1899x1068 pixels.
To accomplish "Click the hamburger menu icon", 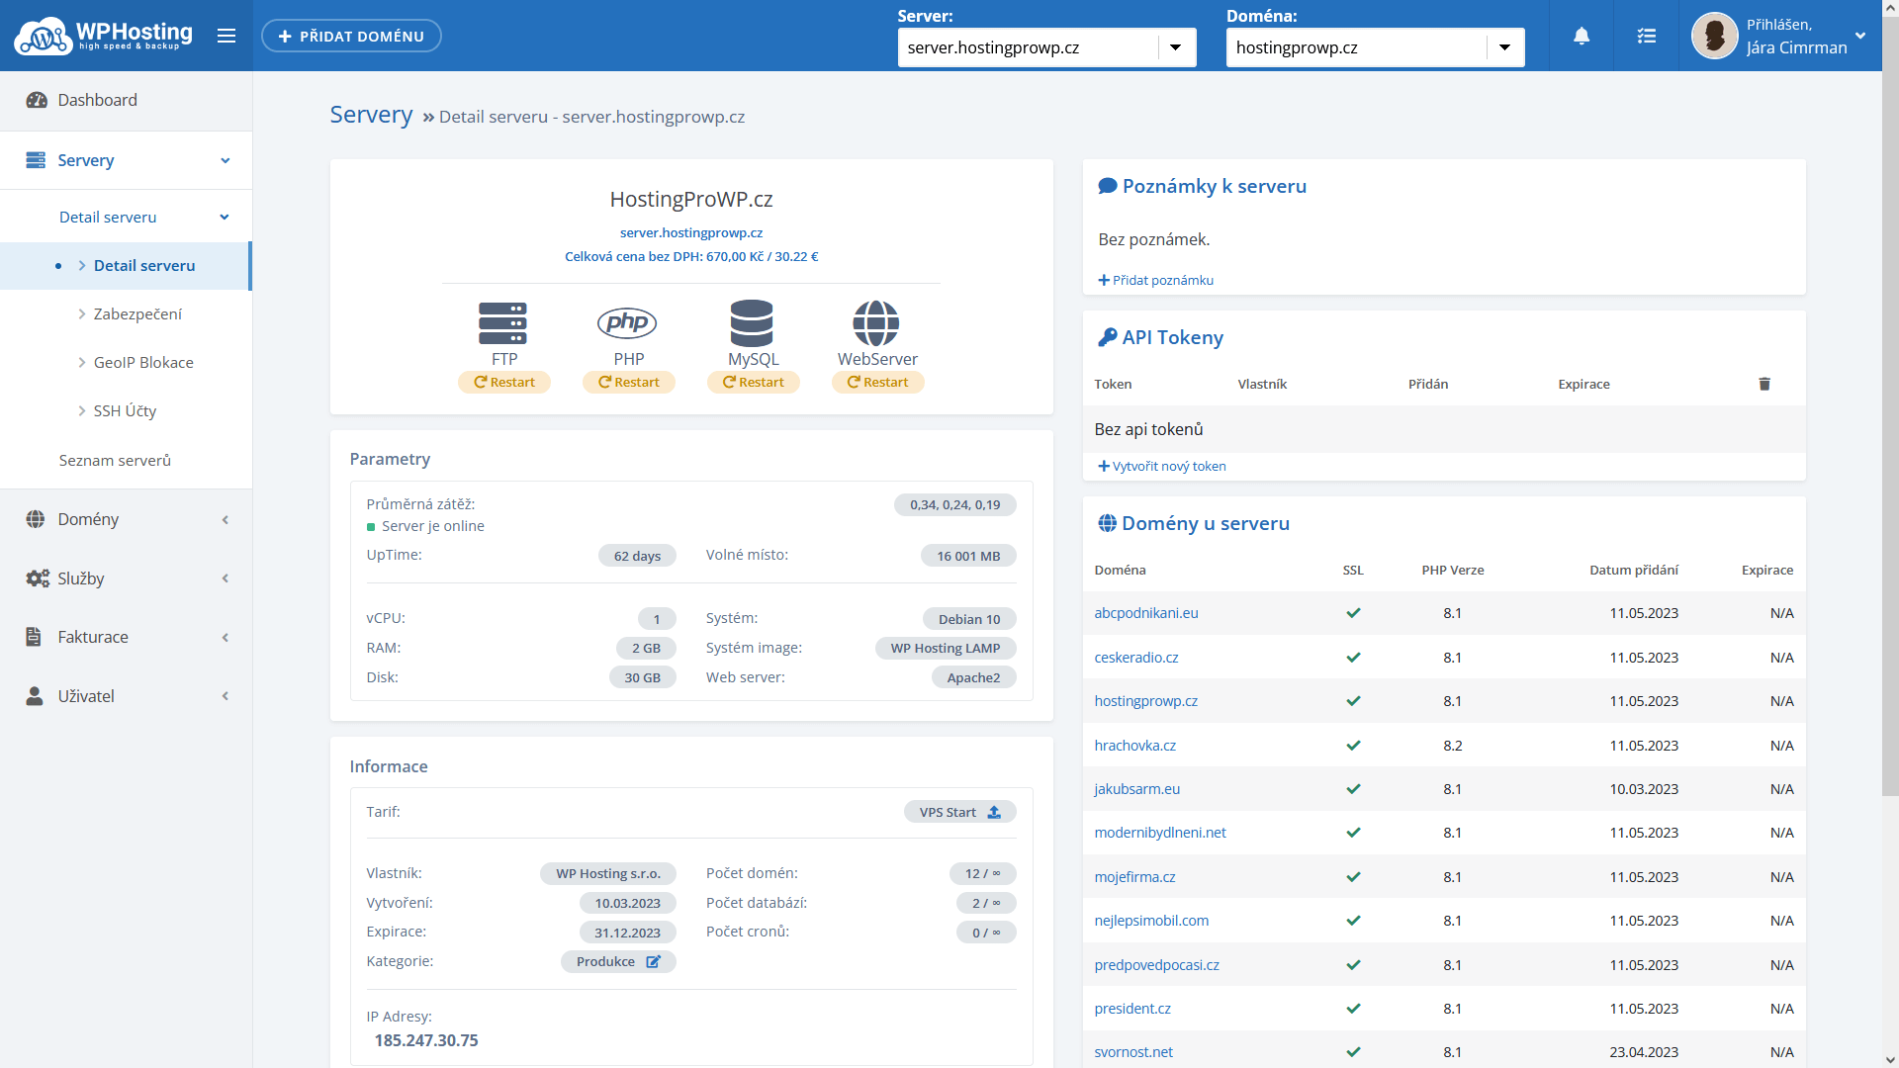I will coord(226,36).
